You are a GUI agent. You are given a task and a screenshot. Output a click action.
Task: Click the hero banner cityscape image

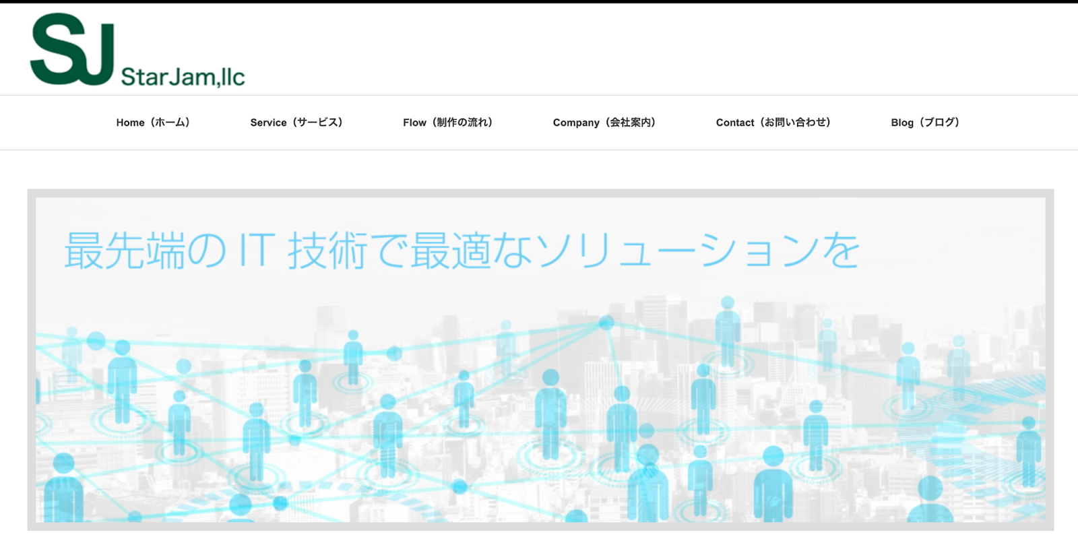[x=539, y=404]
